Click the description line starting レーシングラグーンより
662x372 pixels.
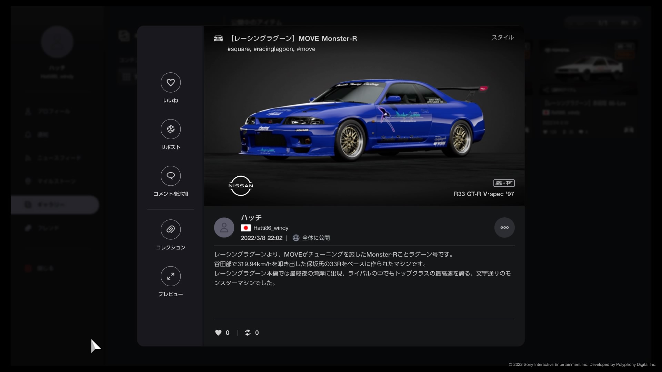pos(334,255)
